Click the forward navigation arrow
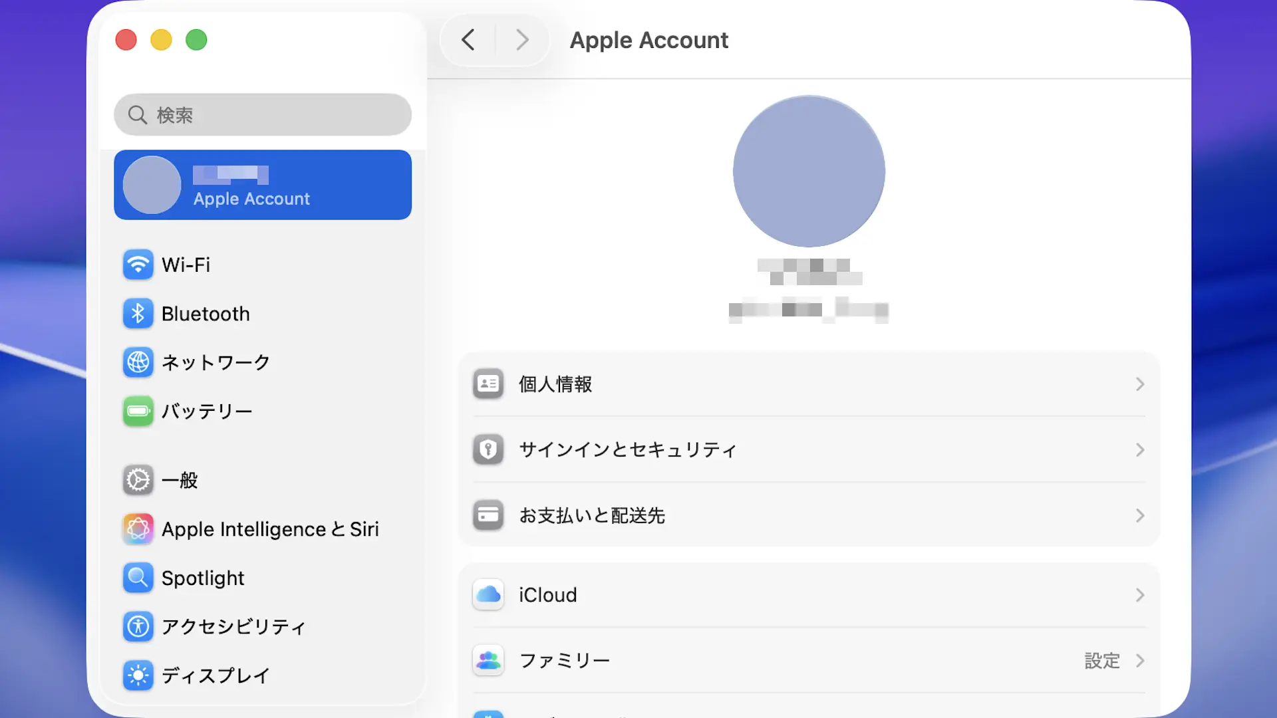This screenshot has height=718, width=1277. click(x=522, y=40)
